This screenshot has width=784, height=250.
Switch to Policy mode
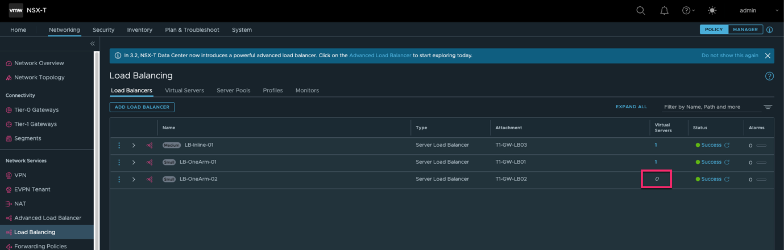(x=714, y=29)
